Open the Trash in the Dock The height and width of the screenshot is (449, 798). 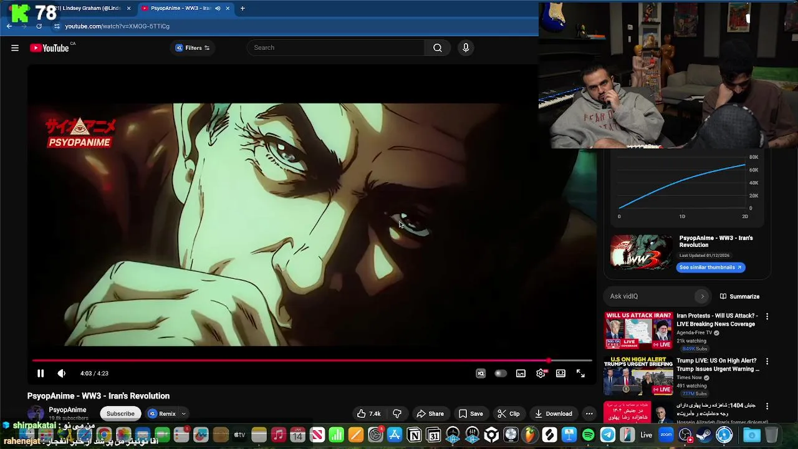[771, 435]
